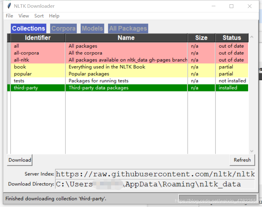Viewport: 262px width, 207px height.
Task: Sort by the Size column header
Action: click(201, 38)
